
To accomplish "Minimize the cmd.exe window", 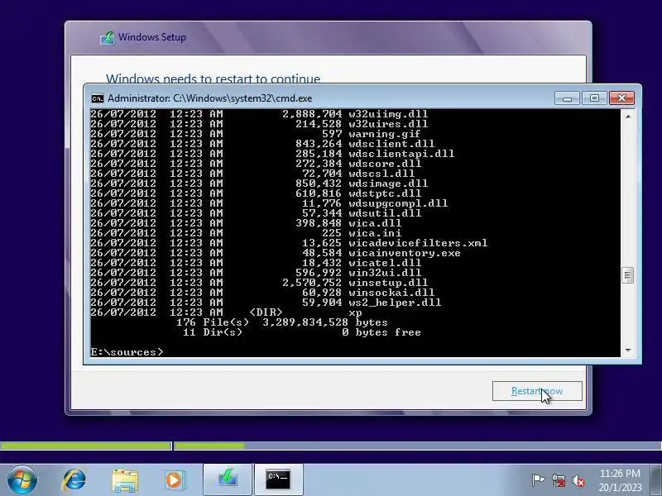I will click(x=567, y=98).
